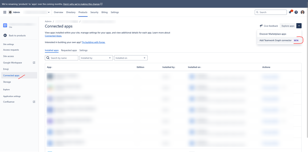Click the Actions column header
This screenshot has width=308, height=152.
[266, 67]
